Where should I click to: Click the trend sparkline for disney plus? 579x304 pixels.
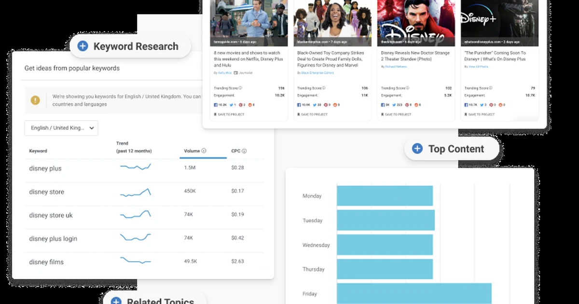(x=136, y=167)
